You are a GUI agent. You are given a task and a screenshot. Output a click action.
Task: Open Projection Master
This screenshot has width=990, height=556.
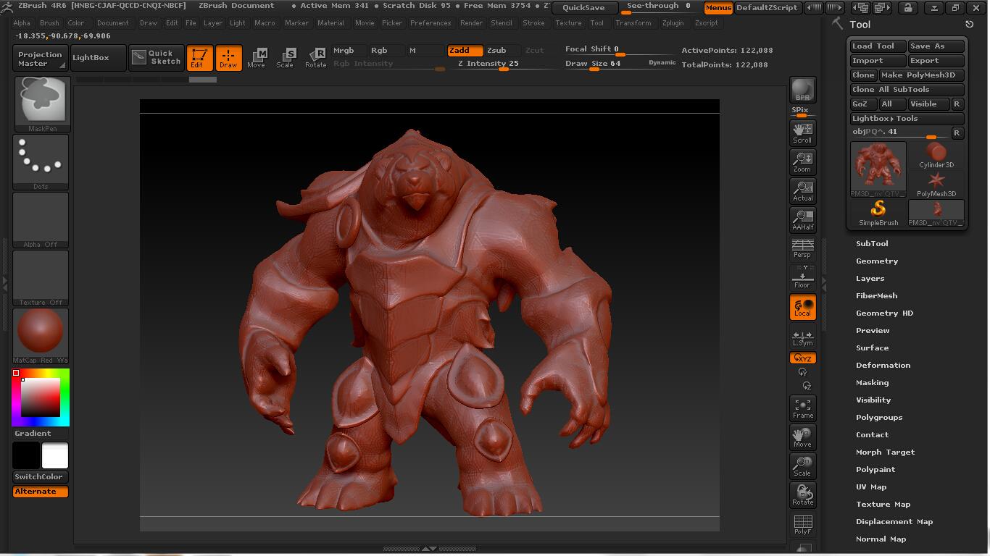[41, 59]
